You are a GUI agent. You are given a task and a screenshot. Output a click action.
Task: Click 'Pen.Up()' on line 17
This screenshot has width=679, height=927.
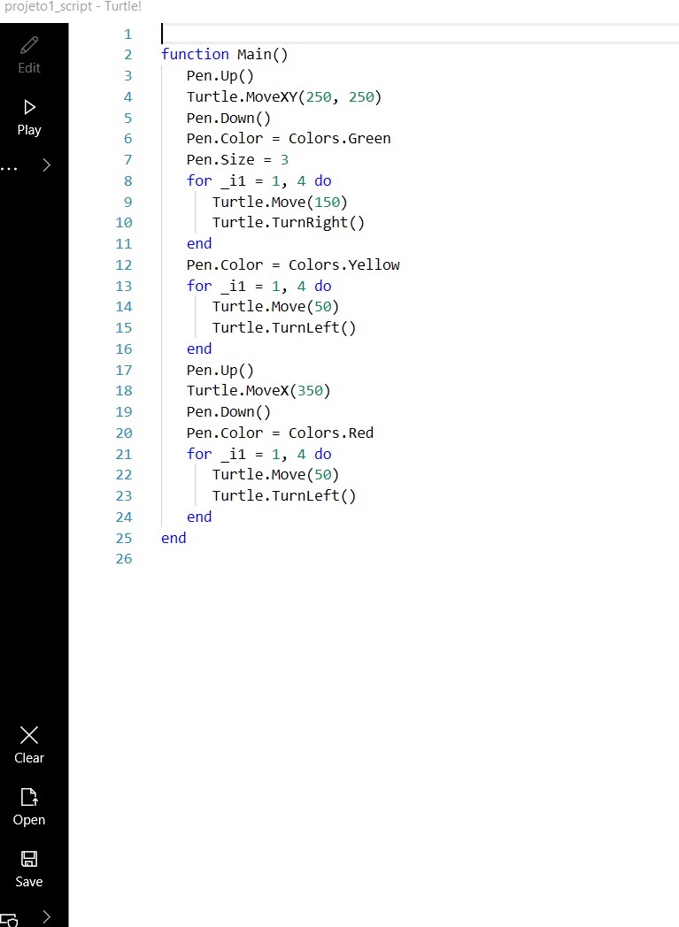coord(220,370)
